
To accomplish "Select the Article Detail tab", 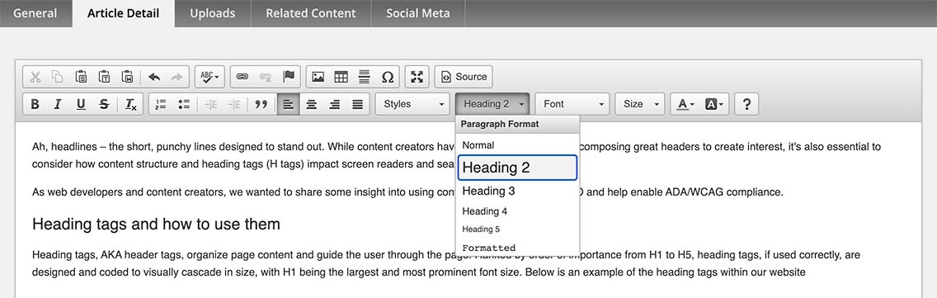I will [123, 13].
